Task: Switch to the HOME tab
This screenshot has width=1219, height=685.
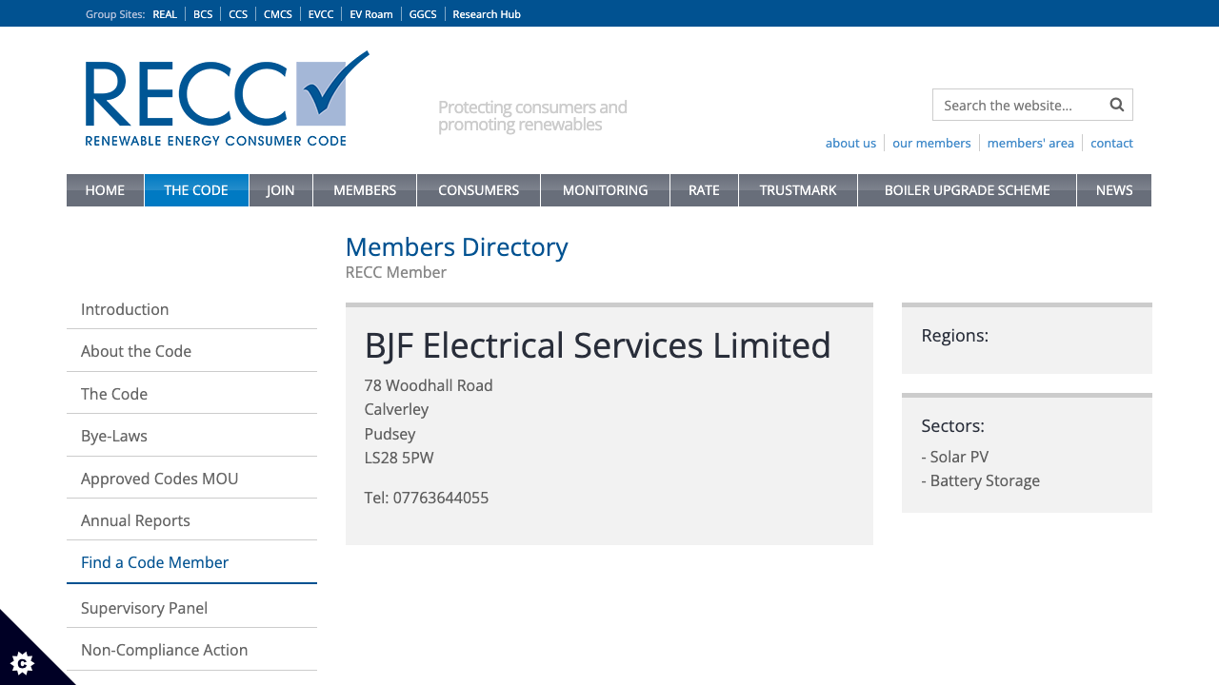Action: 105,190
